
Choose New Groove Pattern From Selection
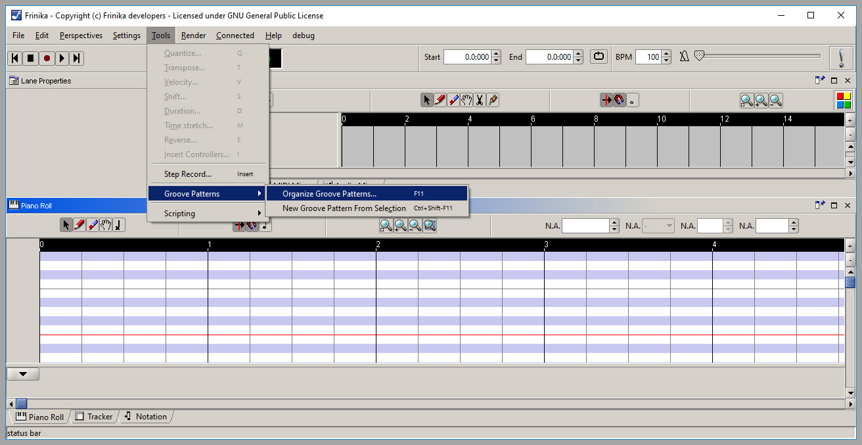point(367,208)
